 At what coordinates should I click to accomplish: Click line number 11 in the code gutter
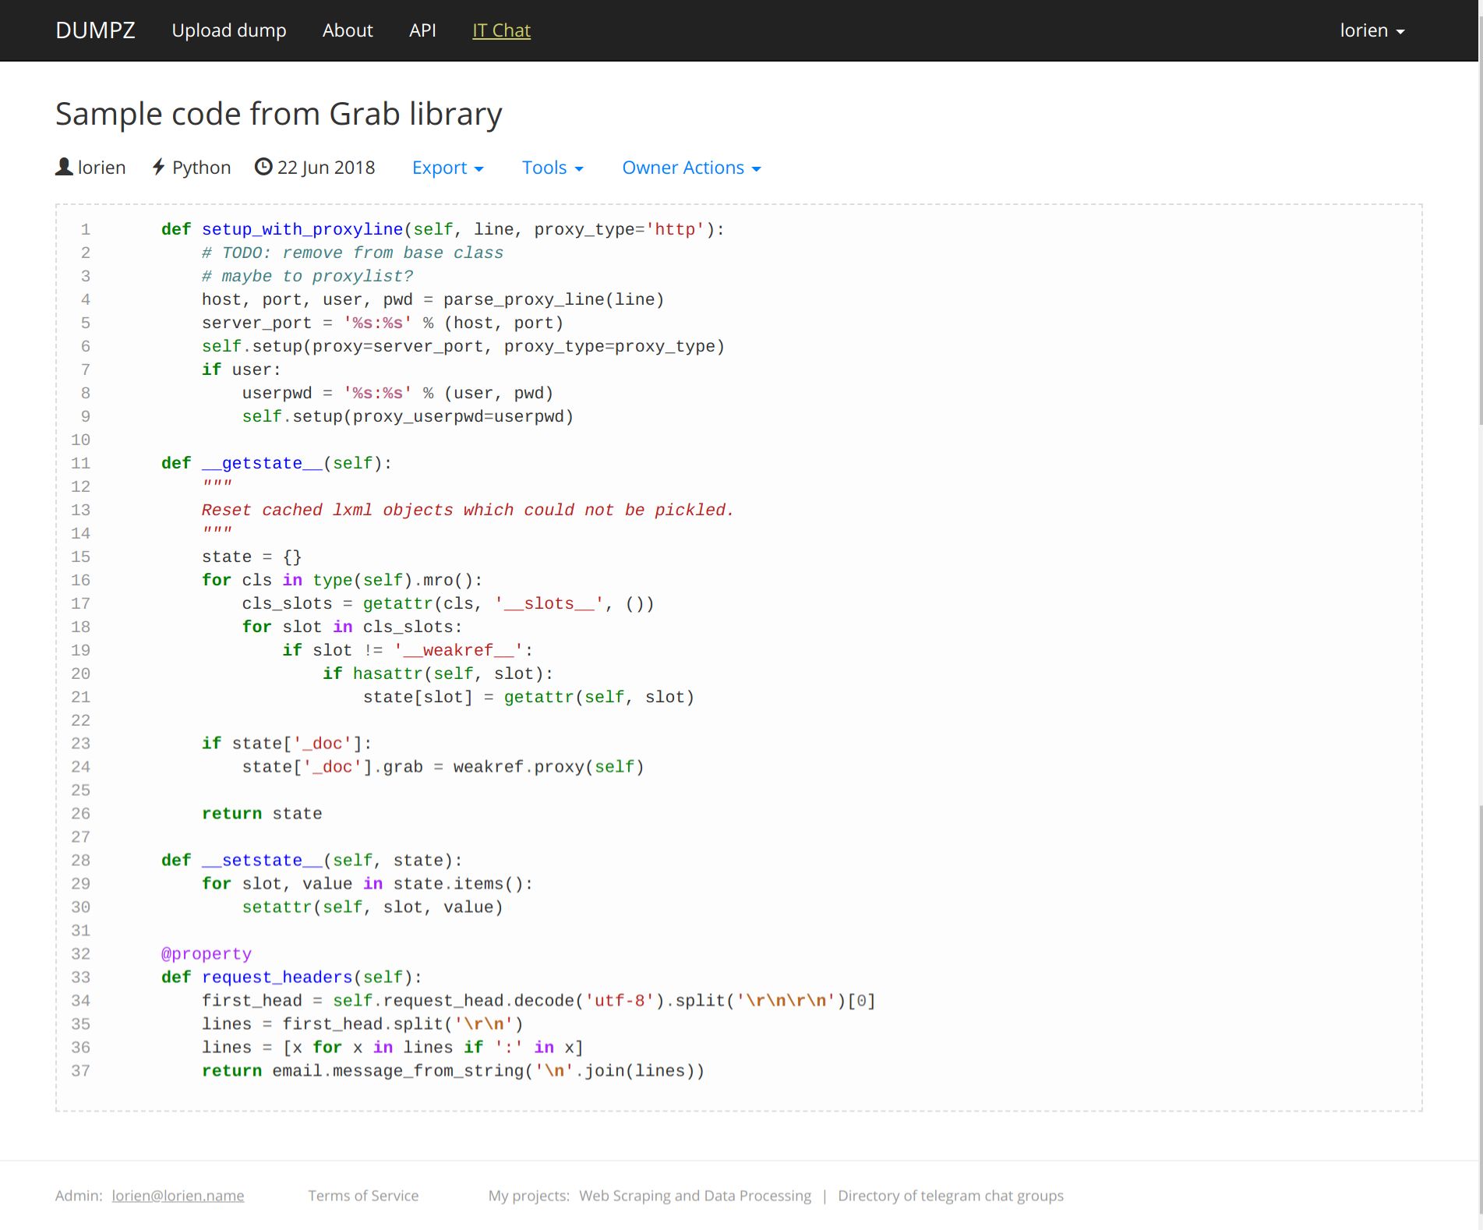[x=81, y=463]
